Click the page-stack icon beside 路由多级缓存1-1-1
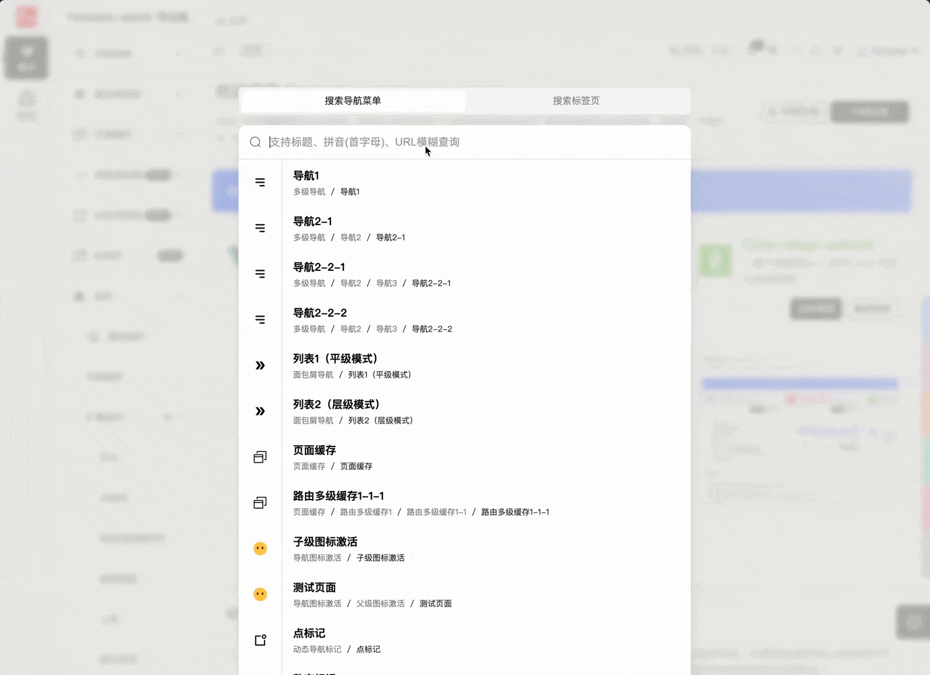 click(260, 502)
